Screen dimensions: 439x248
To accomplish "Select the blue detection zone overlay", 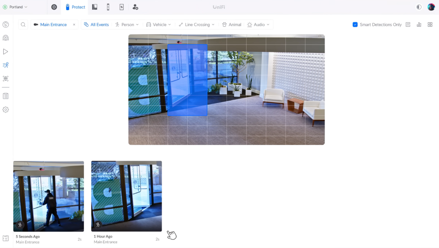I will (187, 80).
